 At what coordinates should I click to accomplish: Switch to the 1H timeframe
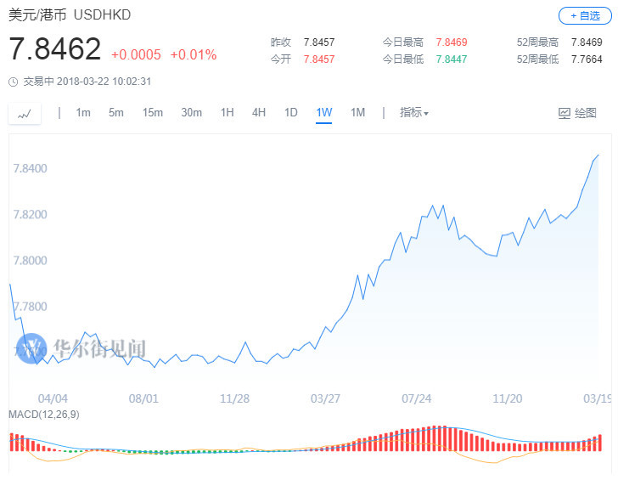point(228,113)
